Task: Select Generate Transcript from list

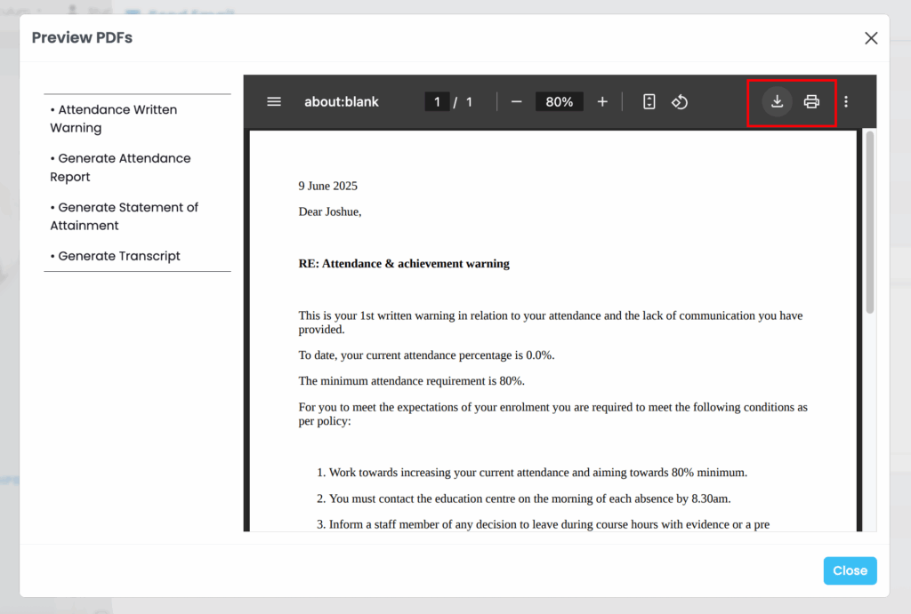Action: (x=115, y=256)
